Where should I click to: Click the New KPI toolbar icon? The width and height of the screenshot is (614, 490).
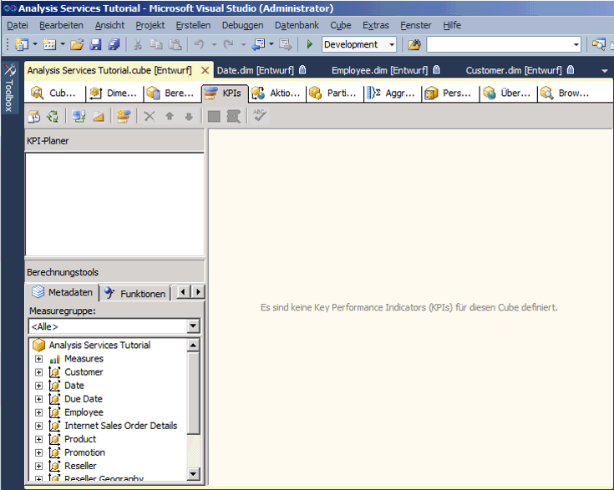pyautogui.click(x=124, y=116)
